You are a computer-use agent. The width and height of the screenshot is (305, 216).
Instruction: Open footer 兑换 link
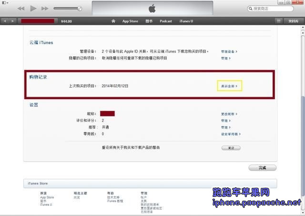[143, 201]
